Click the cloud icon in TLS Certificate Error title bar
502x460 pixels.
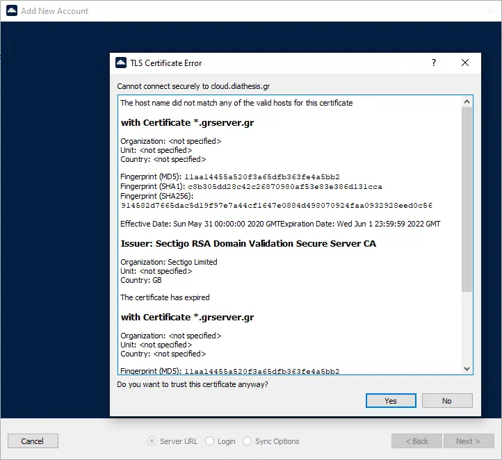tap(121, 63)
